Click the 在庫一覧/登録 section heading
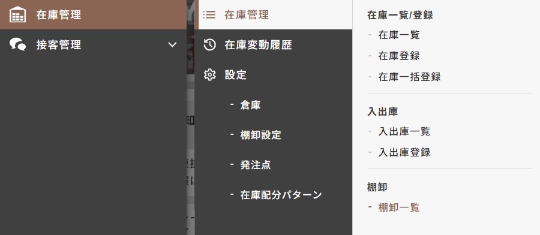This screenshot has height=235, width=540. tap(400, 15)
